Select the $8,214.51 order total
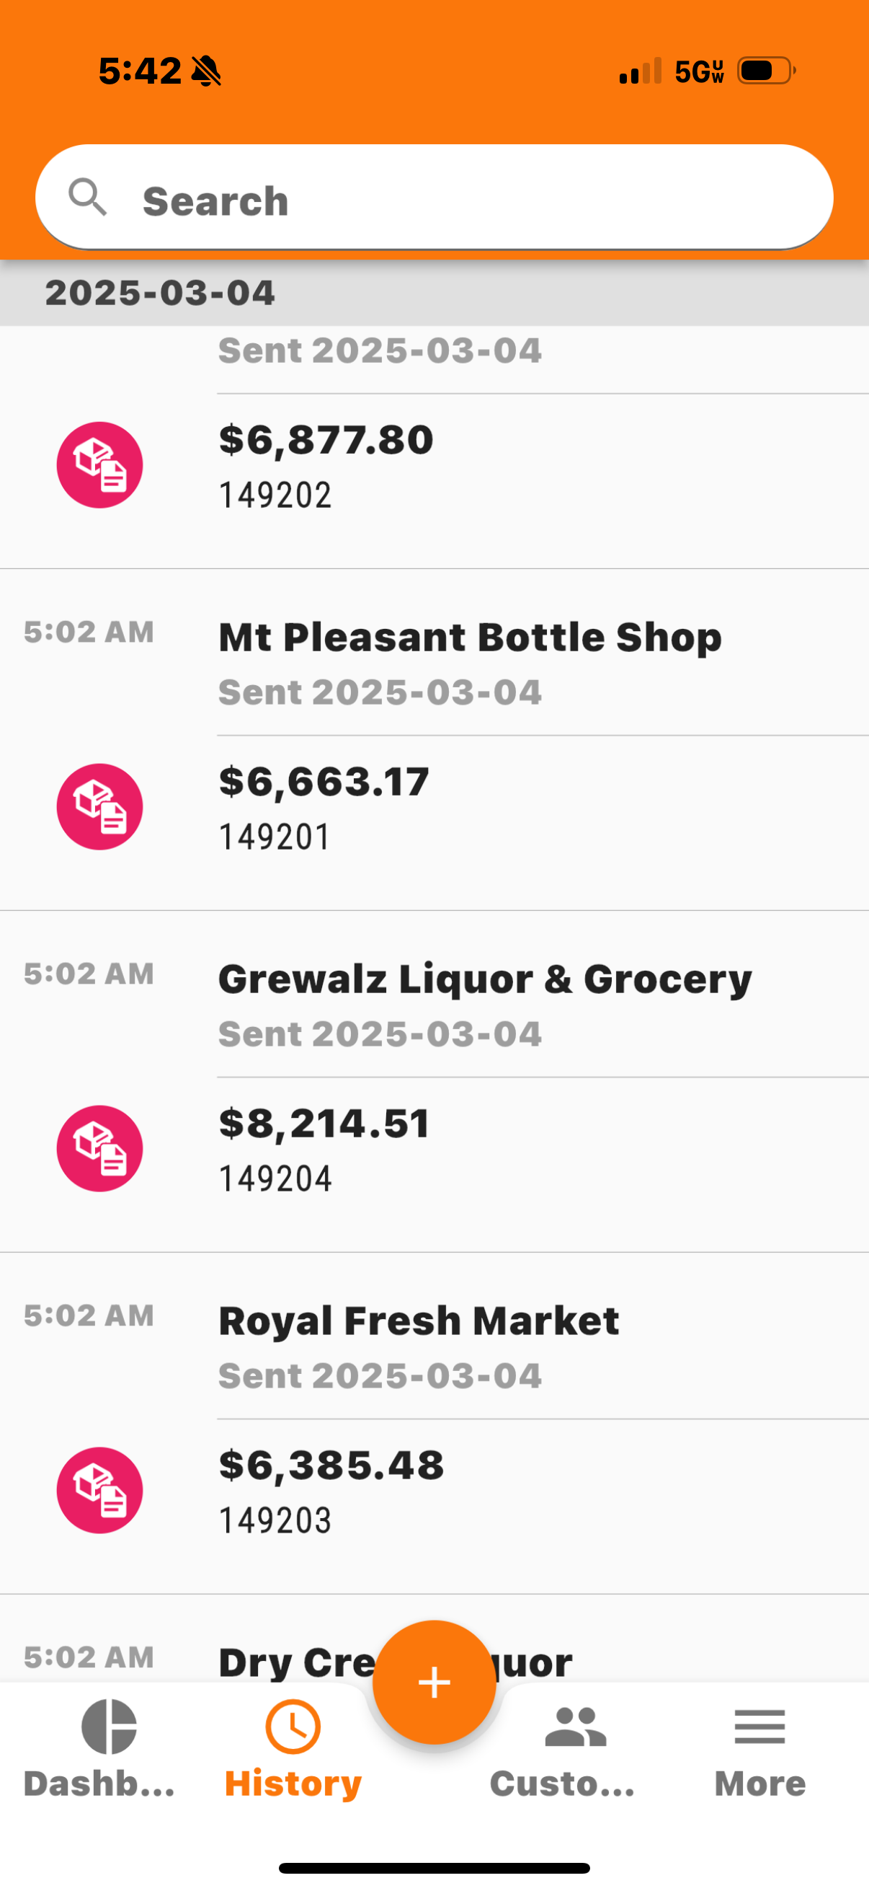 (325, 1122)
